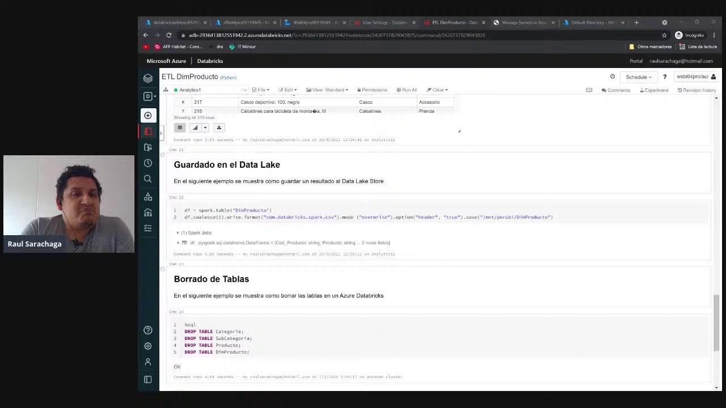Open the Chrome three-dot menu

pyautogui.click(x=714, y=35)
